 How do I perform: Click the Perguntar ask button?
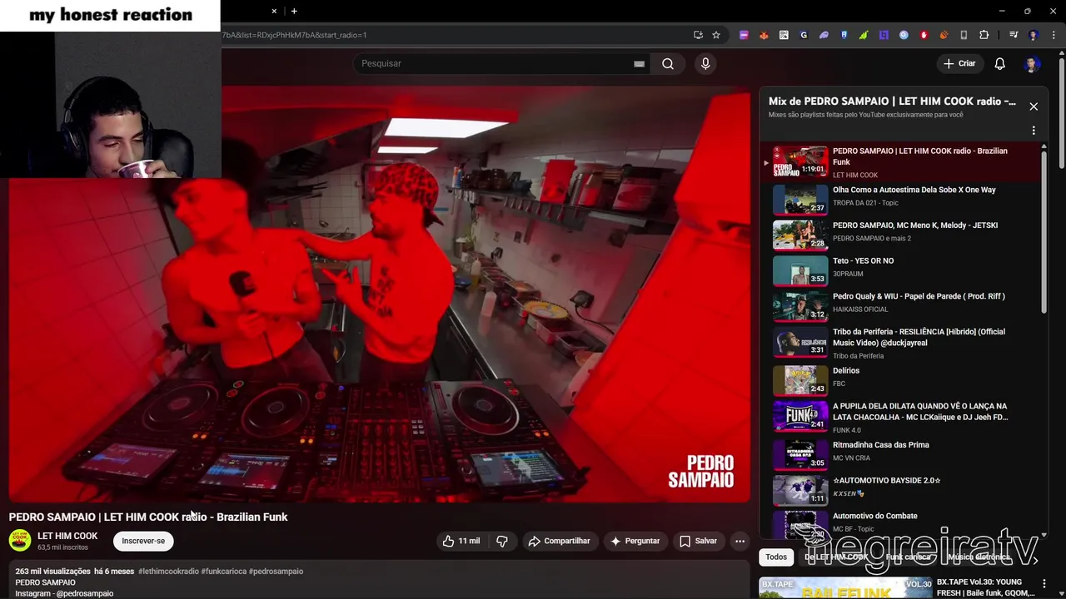[635, 541]
